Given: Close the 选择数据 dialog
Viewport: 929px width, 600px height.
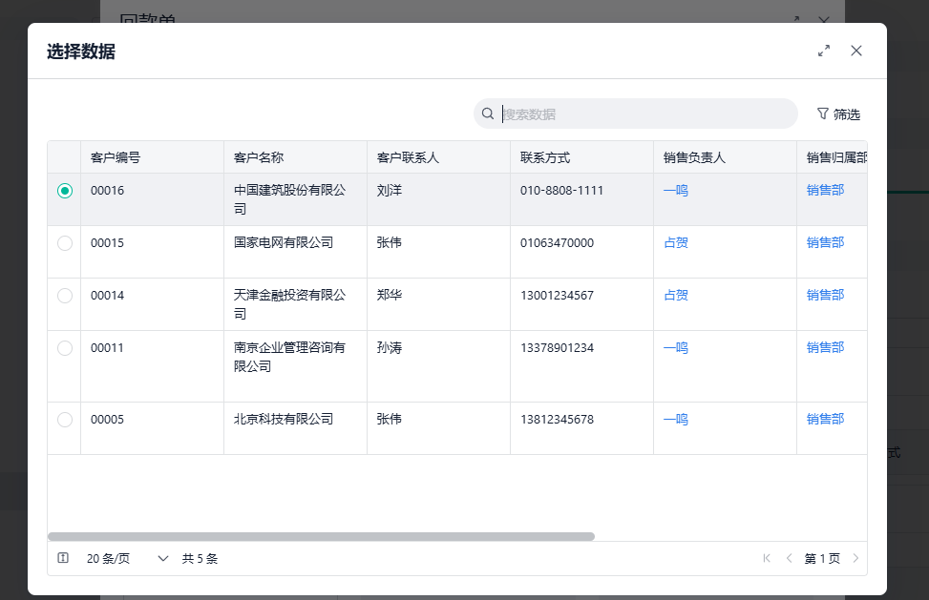Looking at the screenshot, I should point(856,51).
